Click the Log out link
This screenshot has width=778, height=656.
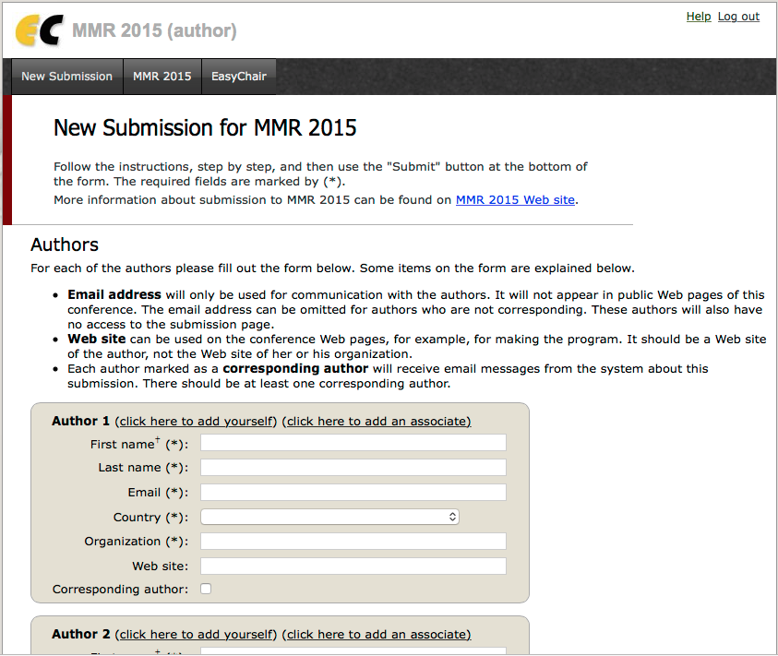738,17
